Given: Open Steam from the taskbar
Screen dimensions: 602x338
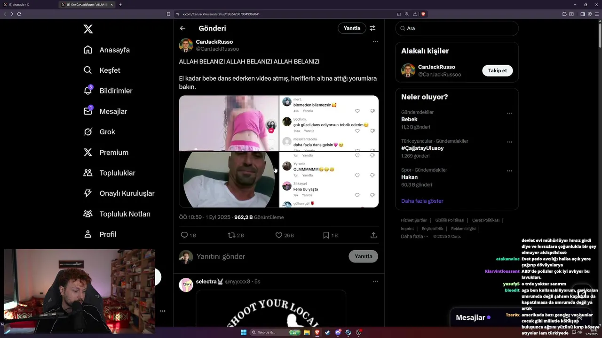Looking at the screenshot, I should click(x=327, y=332).
